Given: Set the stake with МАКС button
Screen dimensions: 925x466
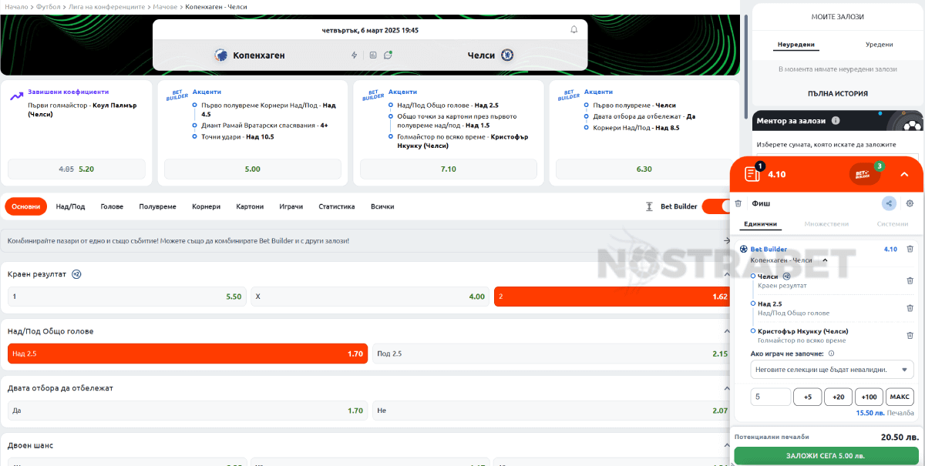Looking at the screenshot, I should 900,397.
